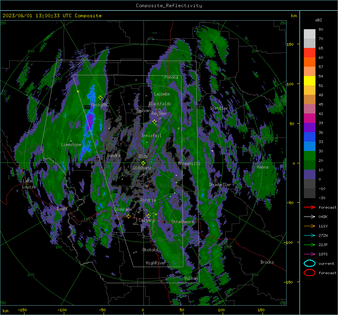338x315 pixels.
Task: Click the RedDeer city label
Action: tap(159, 113)
